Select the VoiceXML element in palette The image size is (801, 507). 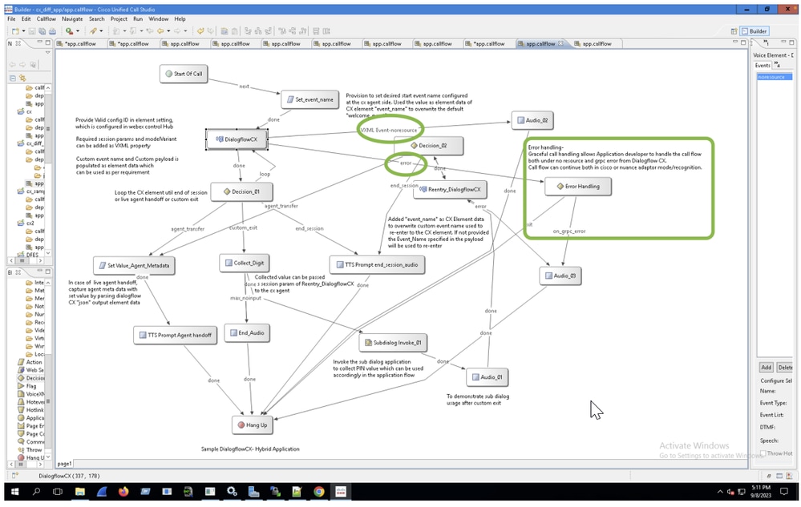(30, 394)
